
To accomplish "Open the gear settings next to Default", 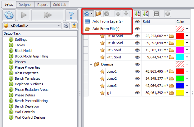I will click(x=66, y=26).
